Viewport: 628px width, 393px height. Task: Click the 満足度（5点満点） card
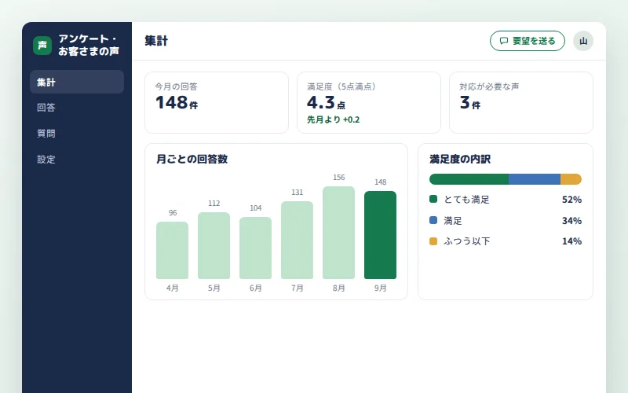[x=368, y=103]
